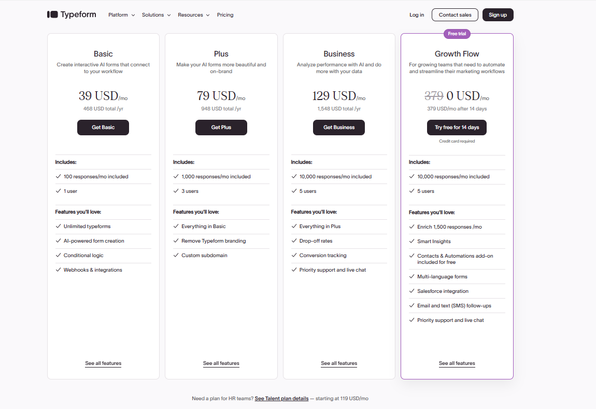Image resolution: width=596 pixels, height=409 pixels.
Task: Open the Resources dropdown
Action: pyautogui.click(x=193, y=15)
